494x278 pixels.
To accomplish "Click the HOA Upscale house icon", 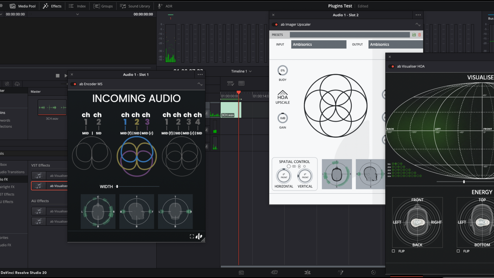I will click(283, 97).
